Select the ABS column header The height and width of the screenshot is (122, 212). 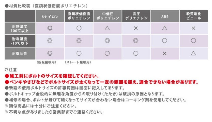pyautogui.click(x=164, y=16)
